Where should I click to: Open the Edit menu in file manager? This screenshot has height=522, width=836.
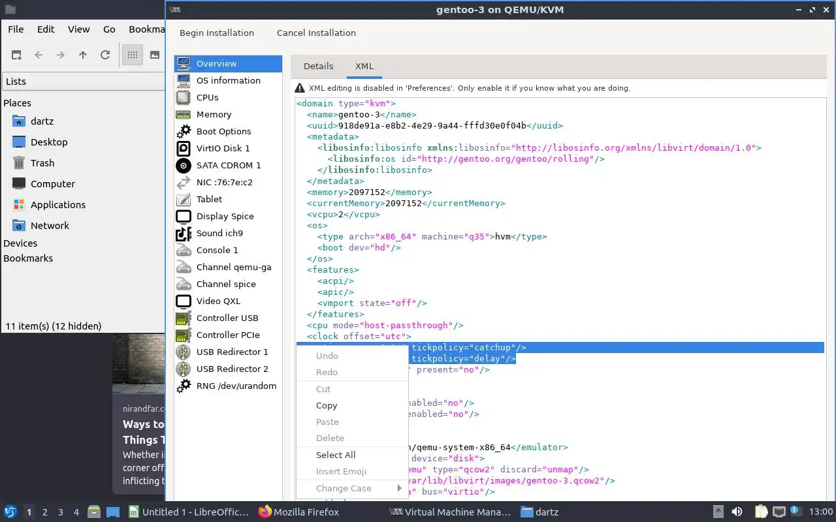(x=46, y=29)
